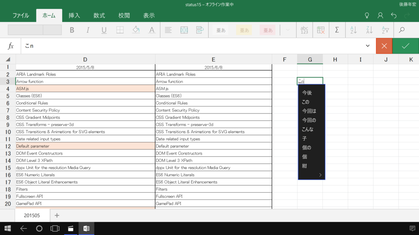The image size is (419, 235).
Task: Switch to the 数式 tab
Action: (x=99, y=16)
